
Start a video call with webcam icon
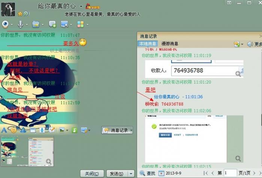(5, 24)
